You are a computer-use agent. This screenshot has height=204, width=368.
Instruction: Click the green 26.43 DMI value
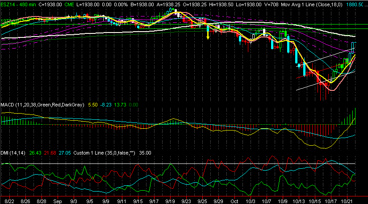pos(35,153)
